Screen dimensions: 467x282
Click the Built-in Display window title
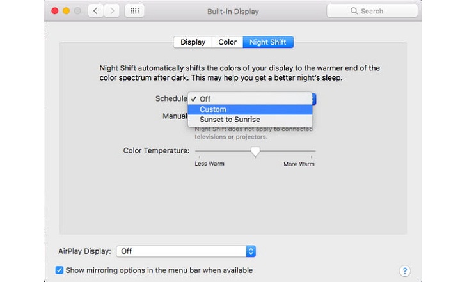pyautogui.click(x=233, y=12)
